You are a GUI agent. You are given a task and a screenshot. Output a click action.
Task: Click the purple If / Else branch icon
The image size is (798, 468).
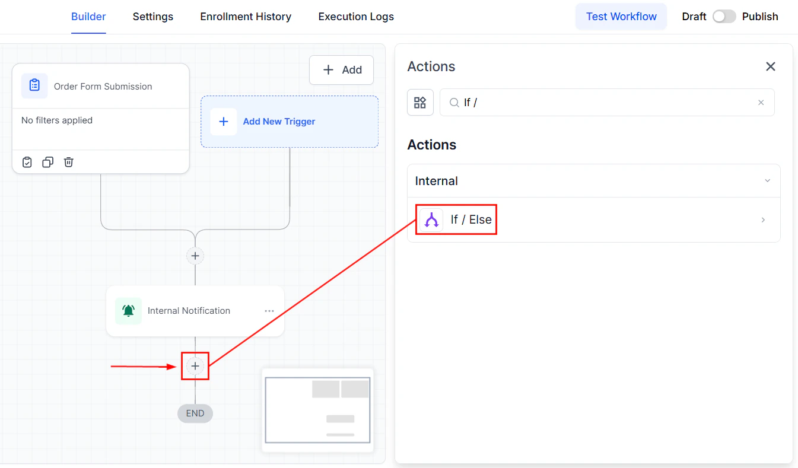431,220
